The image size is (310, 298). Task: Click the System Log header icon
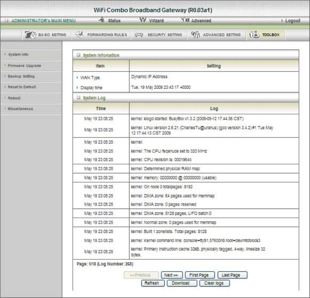coord(78,97)
